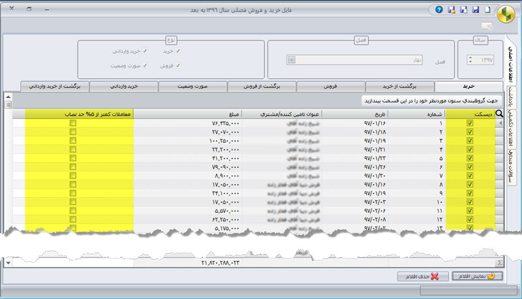The width and height of the screenshot is (522, 299).
Task: Toggle فروش type checkbox
Action: 178,65
